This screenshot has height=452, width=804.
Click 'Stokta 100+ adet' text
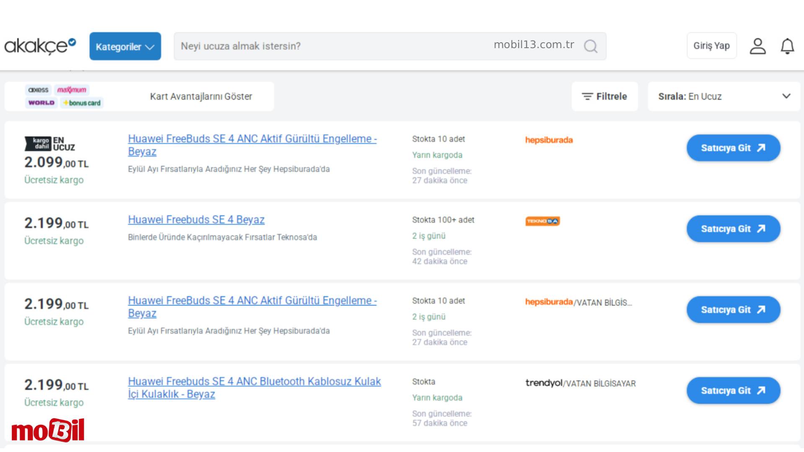click(443, 220)
